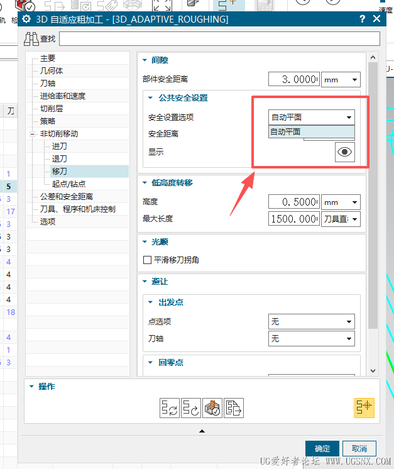This screenshot has height=469, width=394.
Task: Click the scrollbar down arrow in settings panel
Action: pos(373,371)
